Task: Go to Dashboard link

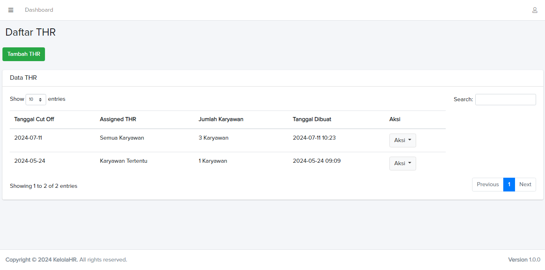Action: 39,10
